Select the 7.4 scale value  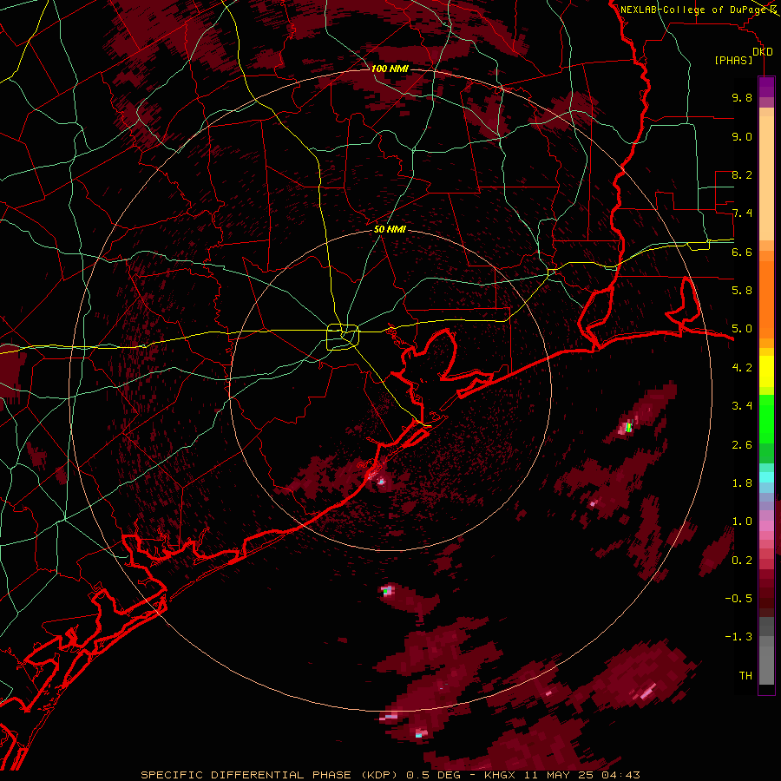click(742, 213)
